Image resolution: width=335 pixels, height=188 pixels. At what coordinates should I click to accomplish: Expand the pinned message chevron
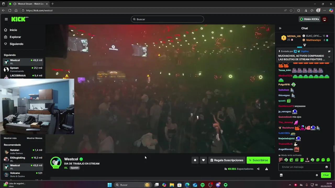(329, 57)
